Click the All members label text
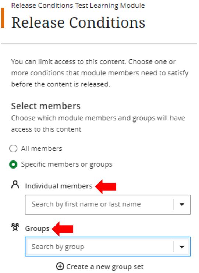This screenshot has width=199, height=273. coord(42,149)
